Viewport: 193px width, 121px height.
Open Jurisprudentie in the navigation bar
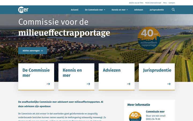(x=157, y=10)
